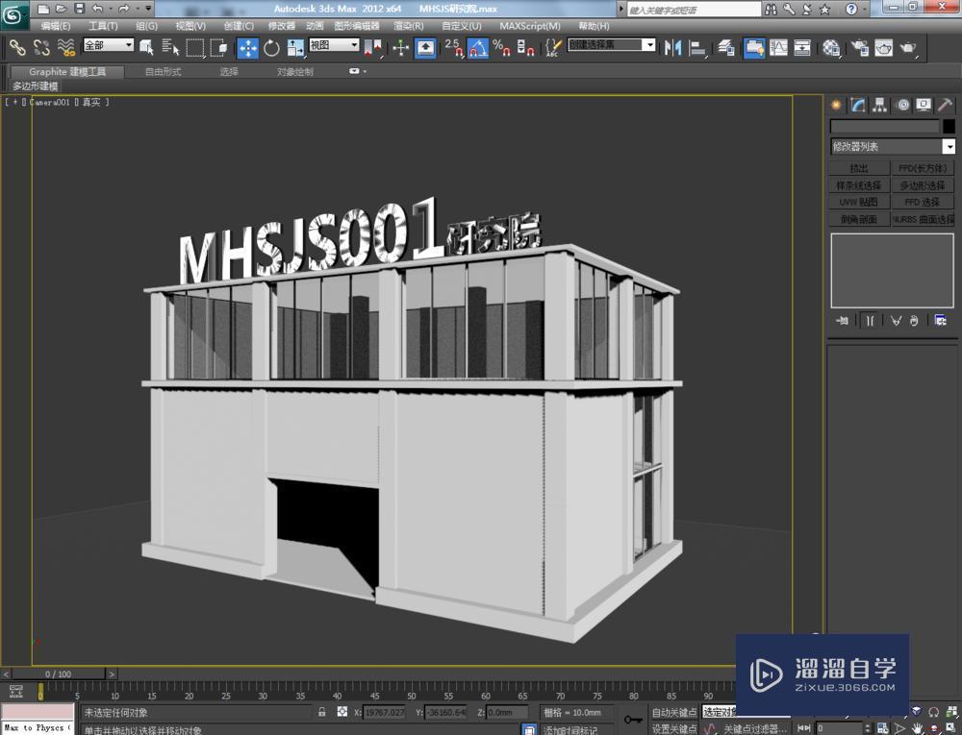Click the black object color swatch
This screenshot has width=962, height=735.
click(x=949, y=126)
